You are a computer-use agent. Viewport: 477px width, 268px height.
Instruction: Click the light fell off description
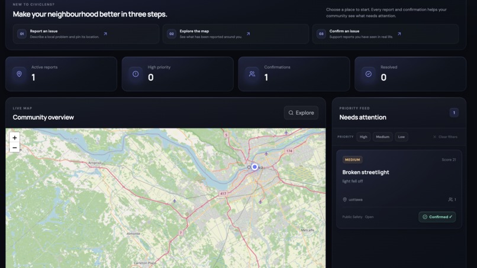(353, 181)
